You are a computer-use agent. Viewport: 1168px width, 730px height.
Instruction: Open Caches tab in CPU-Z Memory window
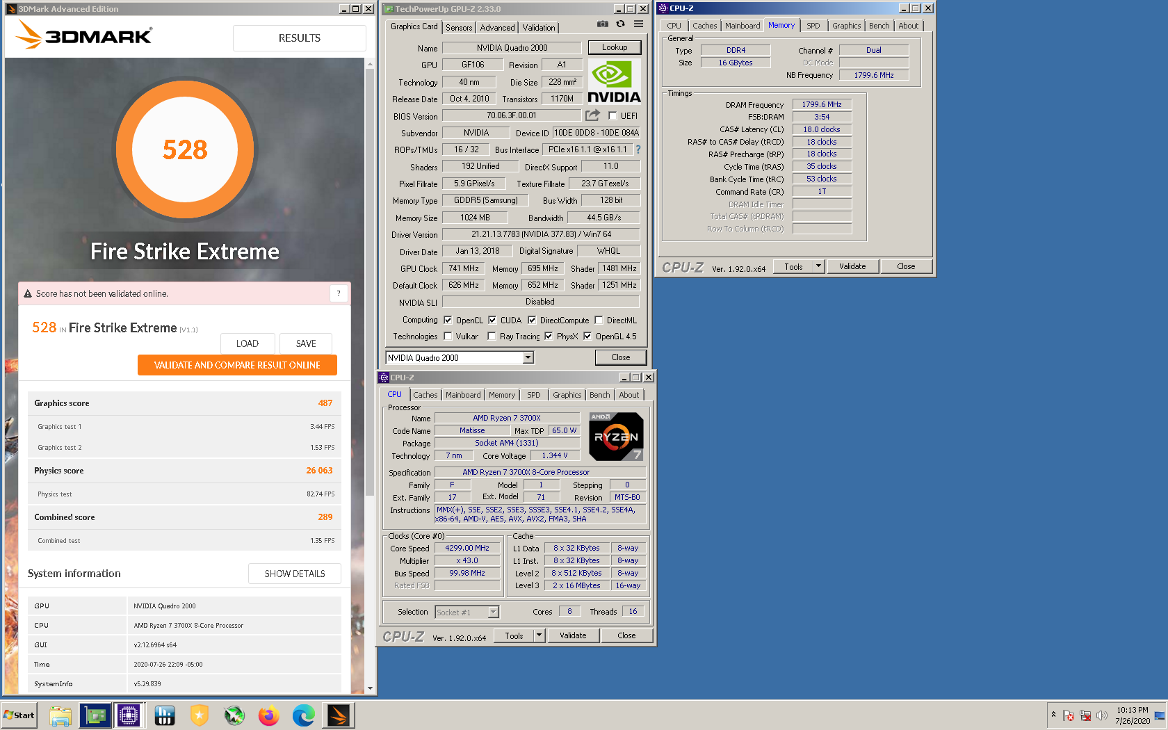coord(704,26)
